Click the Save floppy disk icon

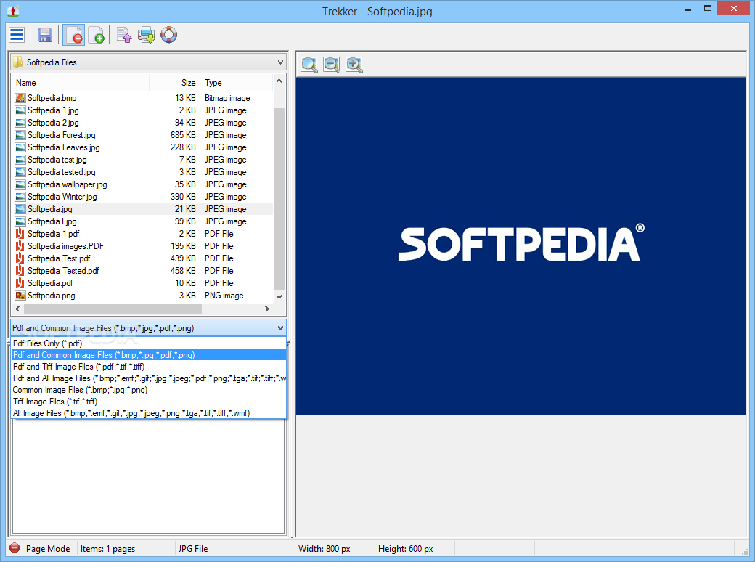[45, 35]
